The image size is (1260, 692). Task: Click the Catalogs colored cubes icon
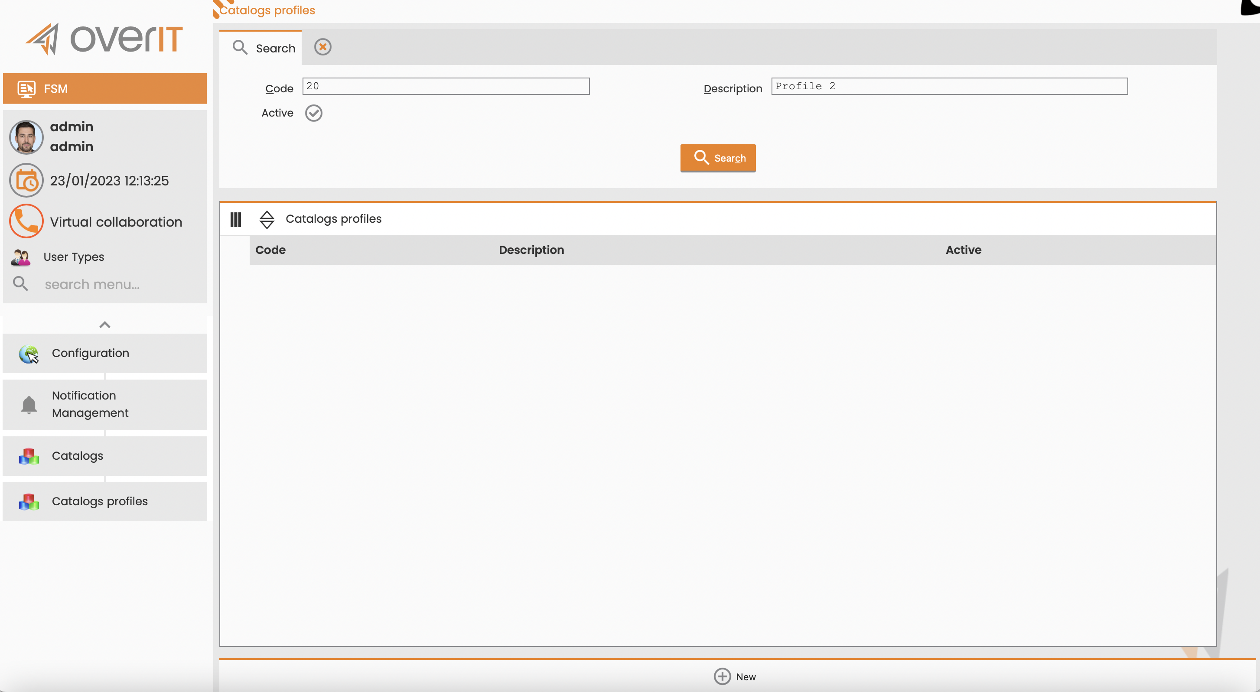(29, 456)
